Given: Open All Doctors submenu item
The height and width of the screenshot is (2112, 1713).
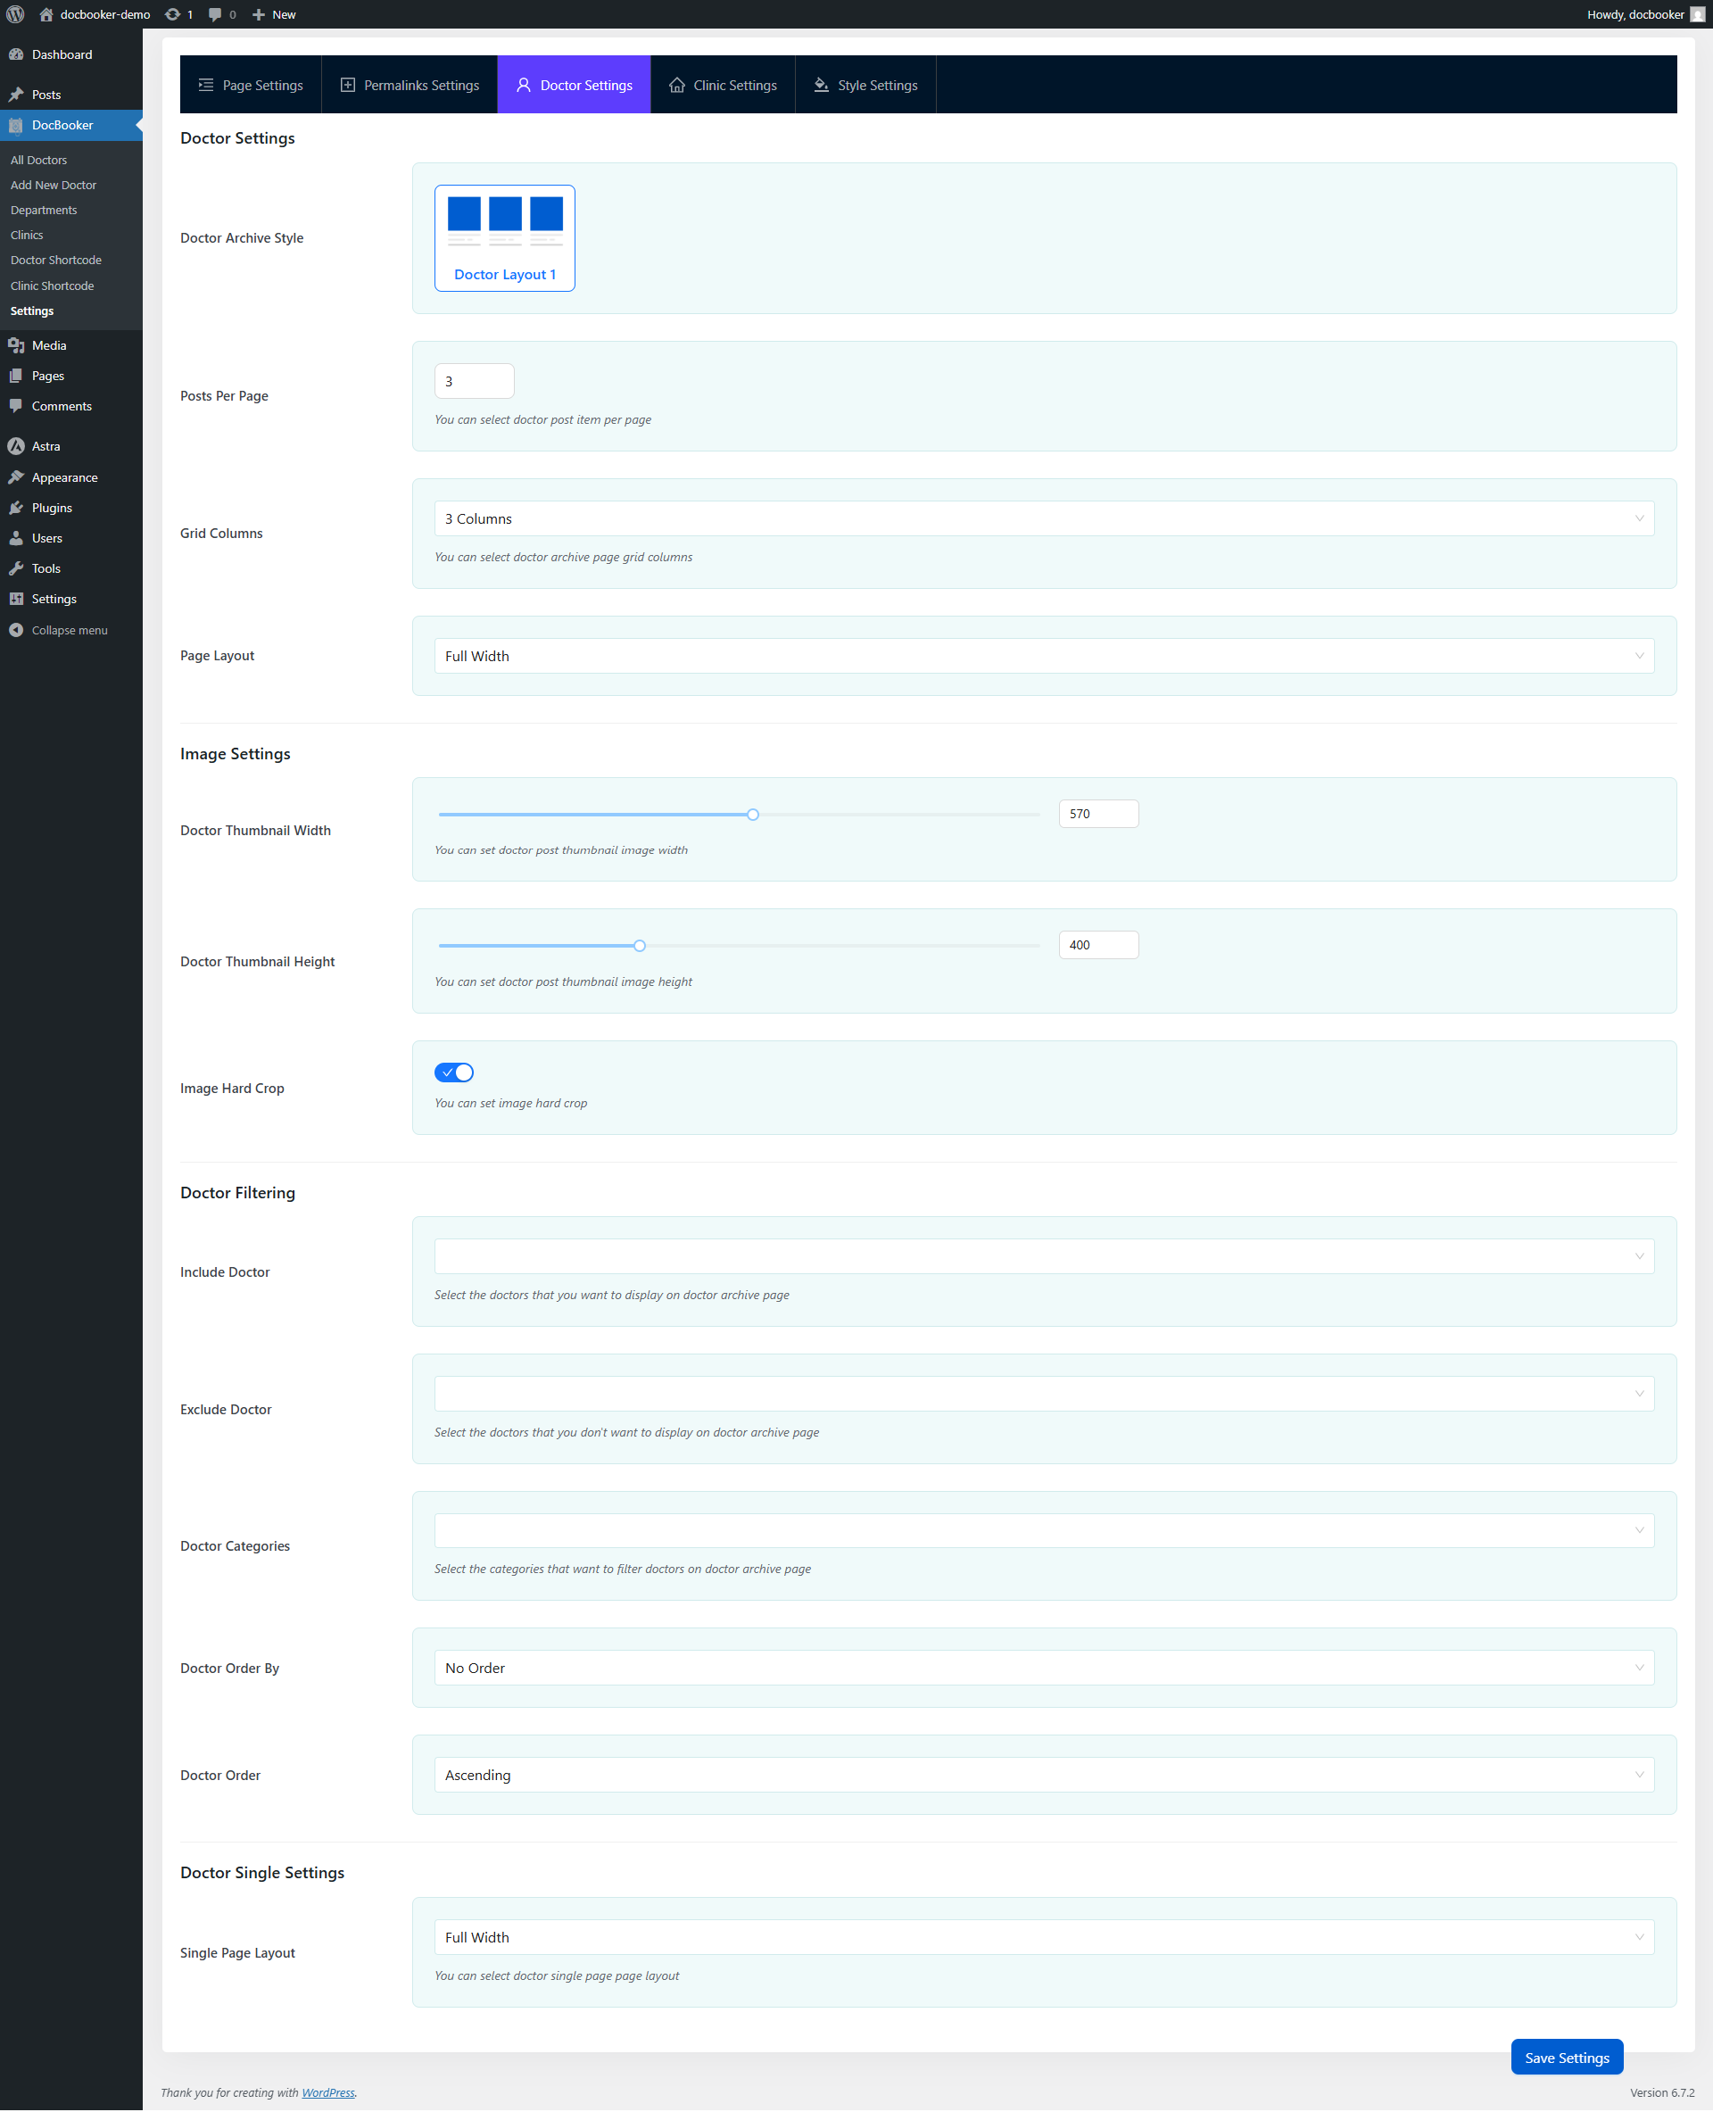Looking at the screenshot, I should click(39, 160).
